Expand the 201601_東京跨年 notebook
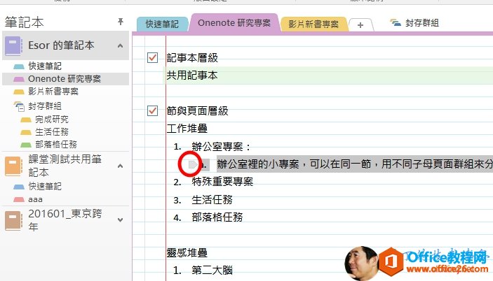Viewport: 493px width, 281px height. tap(120, 220)
